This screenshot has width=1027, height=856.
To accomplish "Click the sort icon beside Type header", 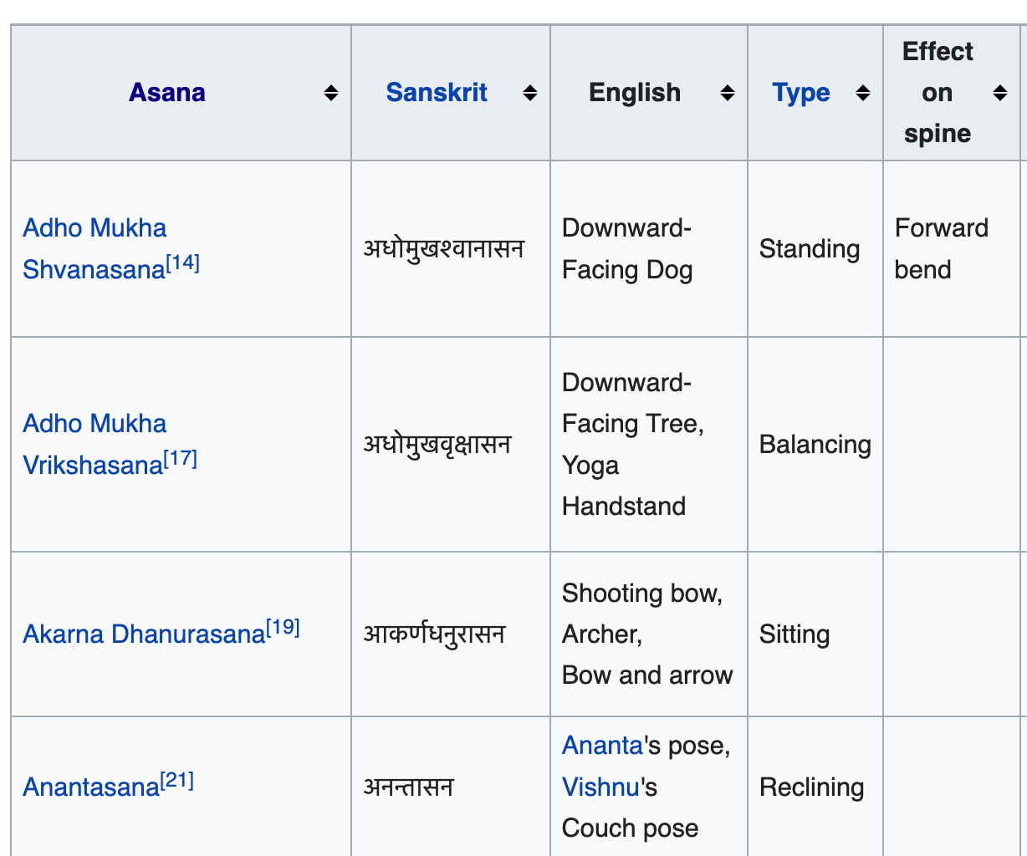I will click(x=862, y=93).
